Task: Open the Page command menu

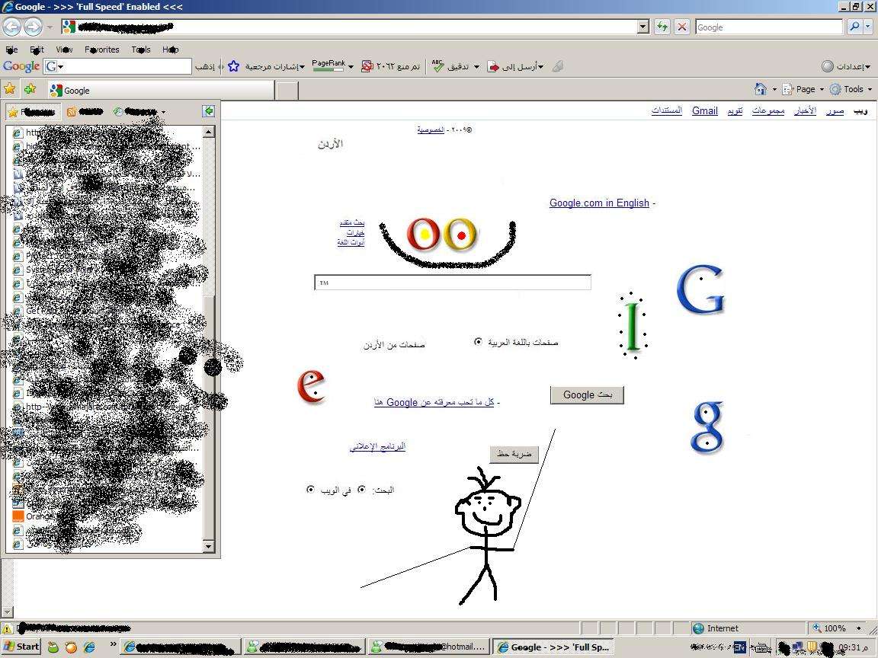Action: pyautogui.click(x=803, y=89)
